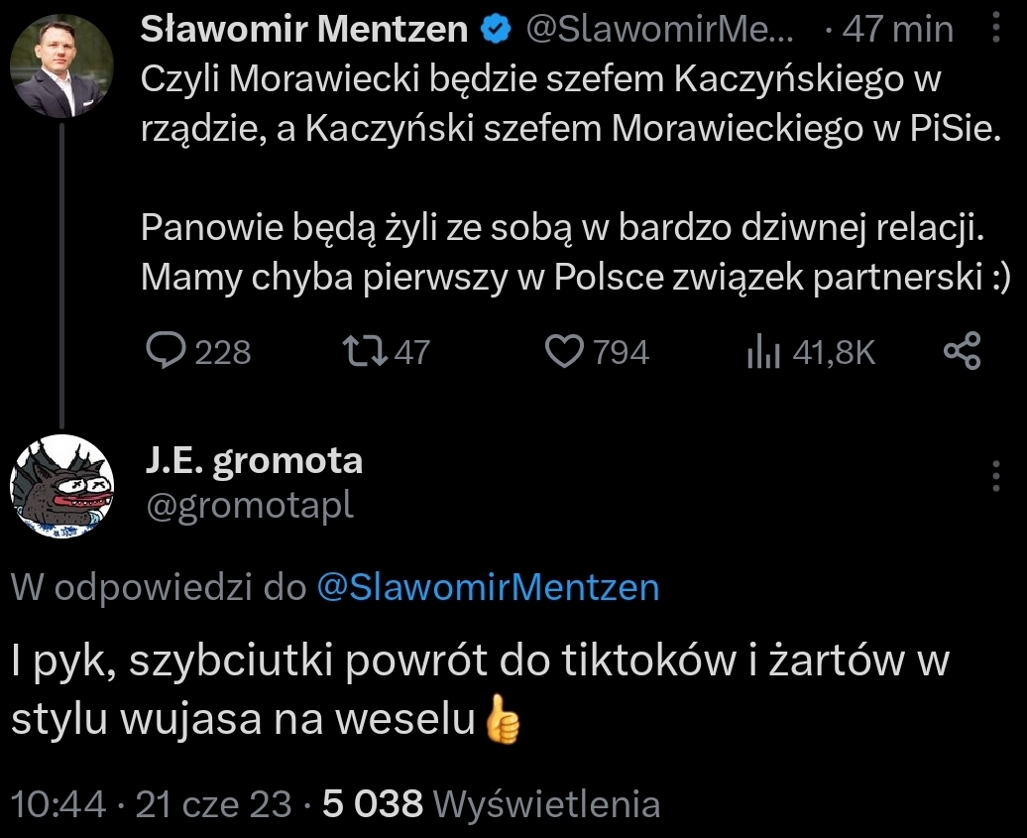Click the blue verified badge
1027x838 pixels.
(x=493, y=32)
